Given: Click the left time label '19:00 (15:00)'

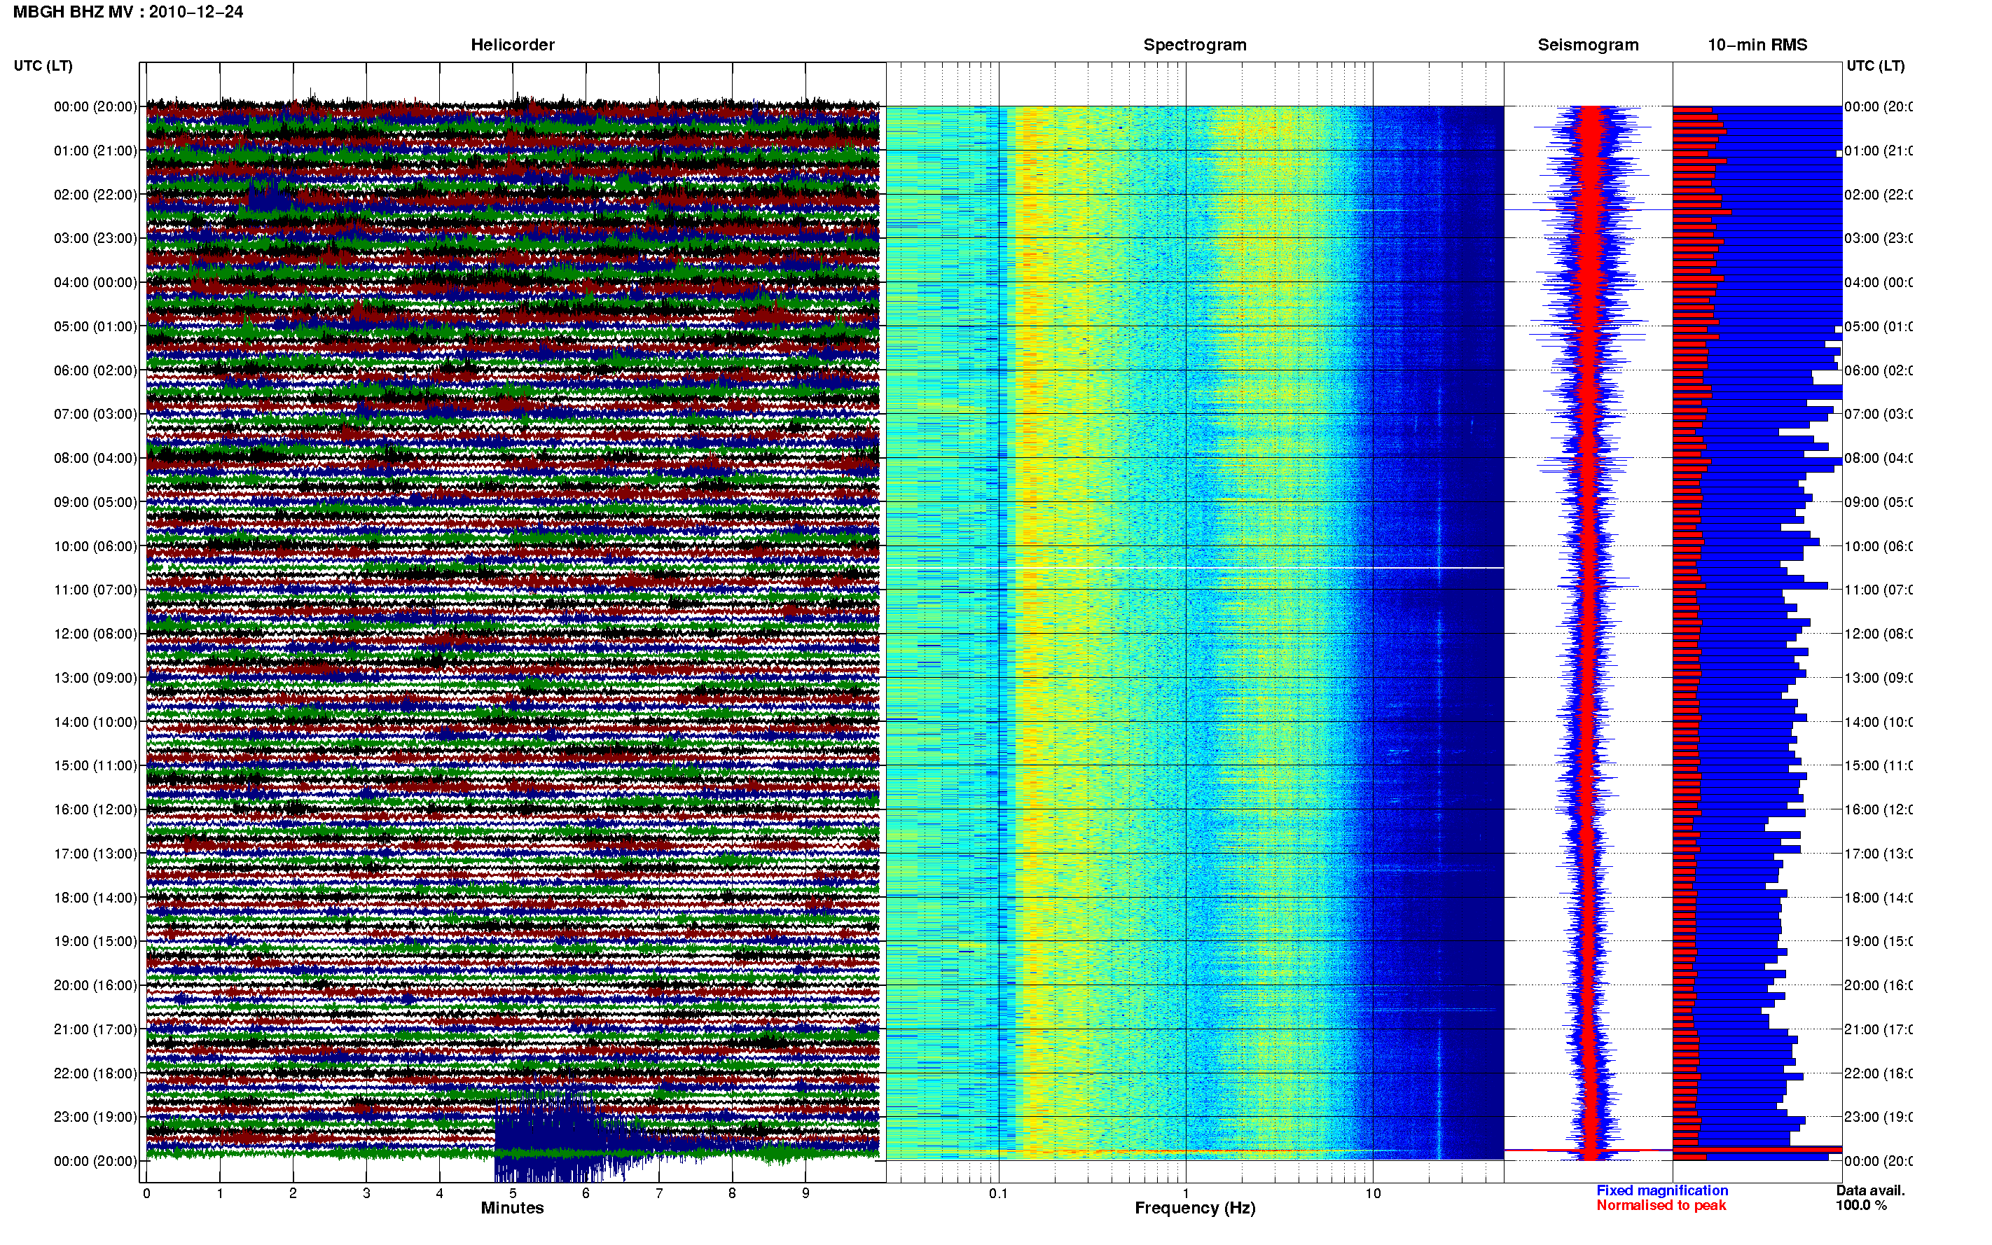Looking at the screenshot, I should click(95, 941).
